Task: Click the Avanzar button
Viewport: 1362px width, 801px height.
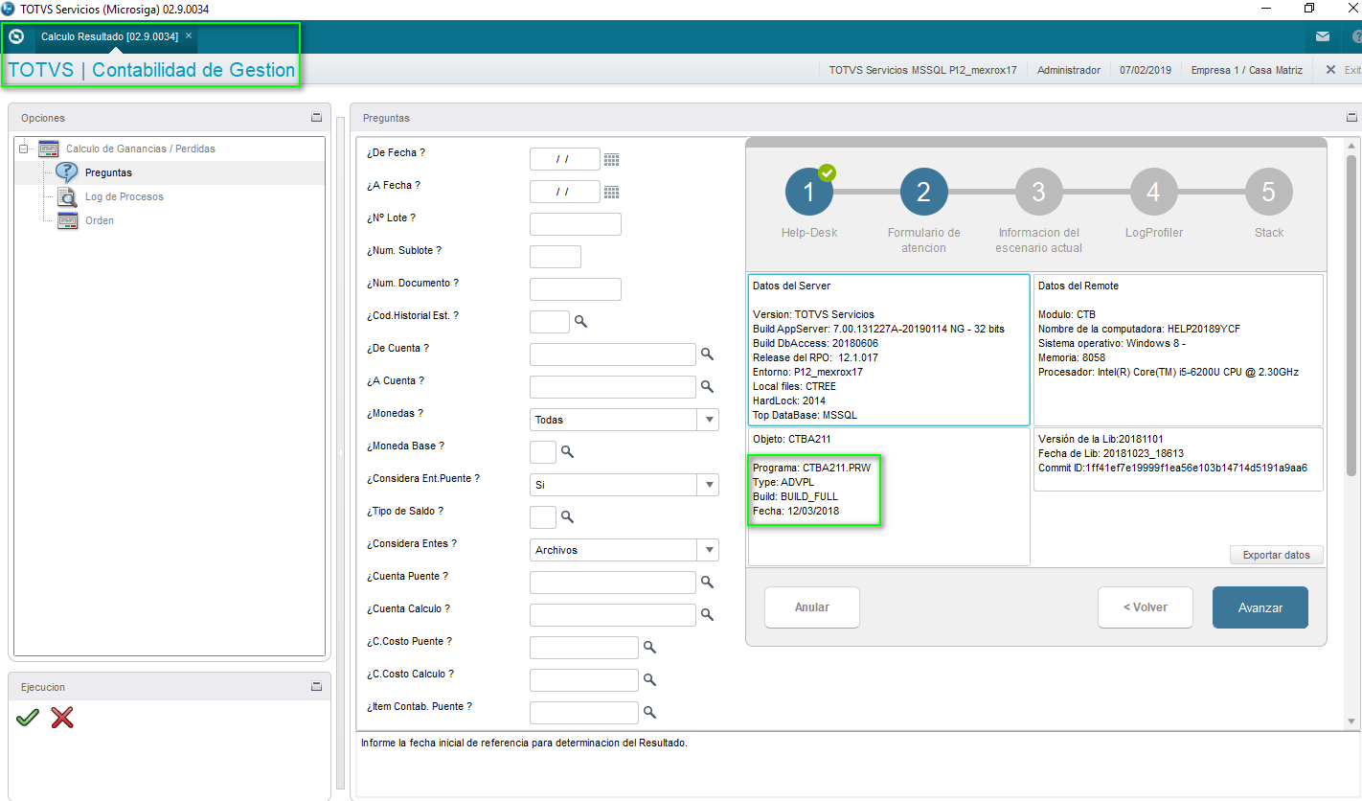Action: tap(1260, 607)
